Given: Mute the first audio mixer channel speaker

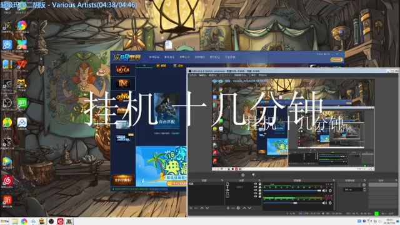Looking at the screenshot, I should click(324, 191).
